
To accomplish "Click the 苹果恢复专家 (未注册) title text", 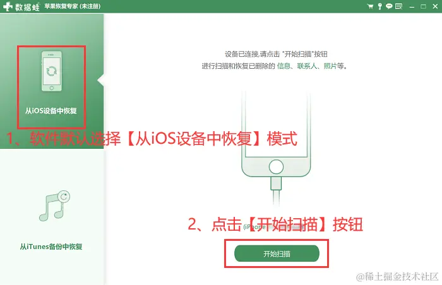I will point(73,6).
